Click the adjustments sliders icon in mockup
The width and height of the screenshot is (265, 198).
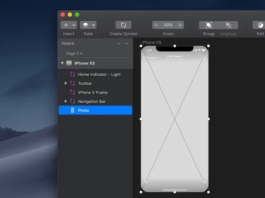coord(146,182)
